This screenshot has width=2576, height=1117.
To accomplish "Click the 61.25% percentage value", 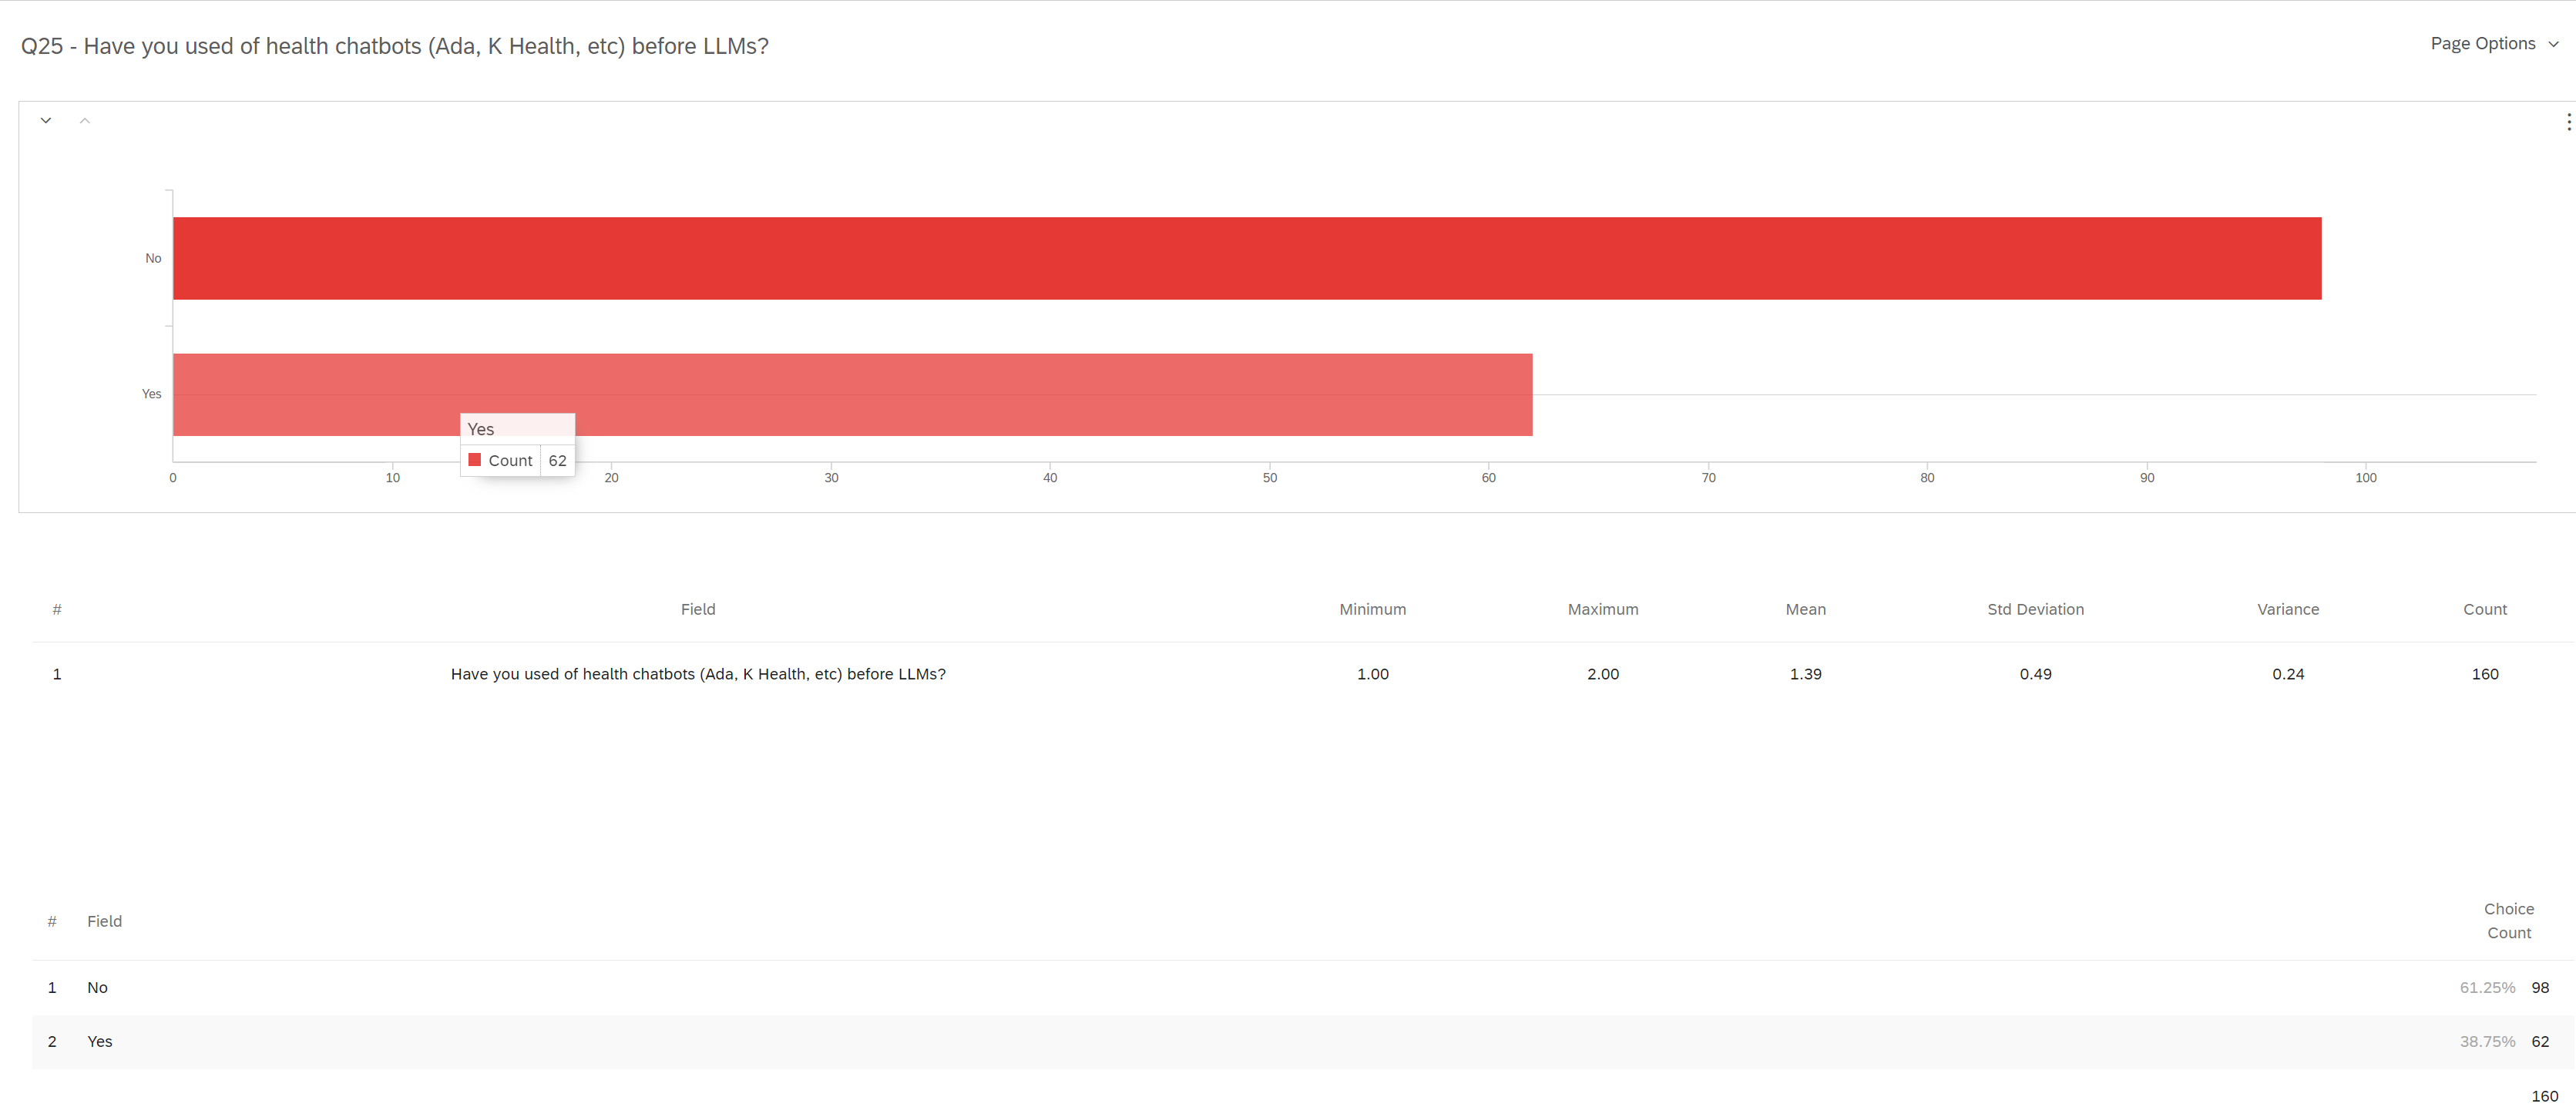I will (2486, 987).
